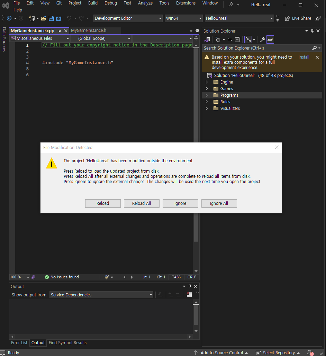326x356 pixels.
Task: Click the split editor icon above scrollbar
Action: coord(196,38)
